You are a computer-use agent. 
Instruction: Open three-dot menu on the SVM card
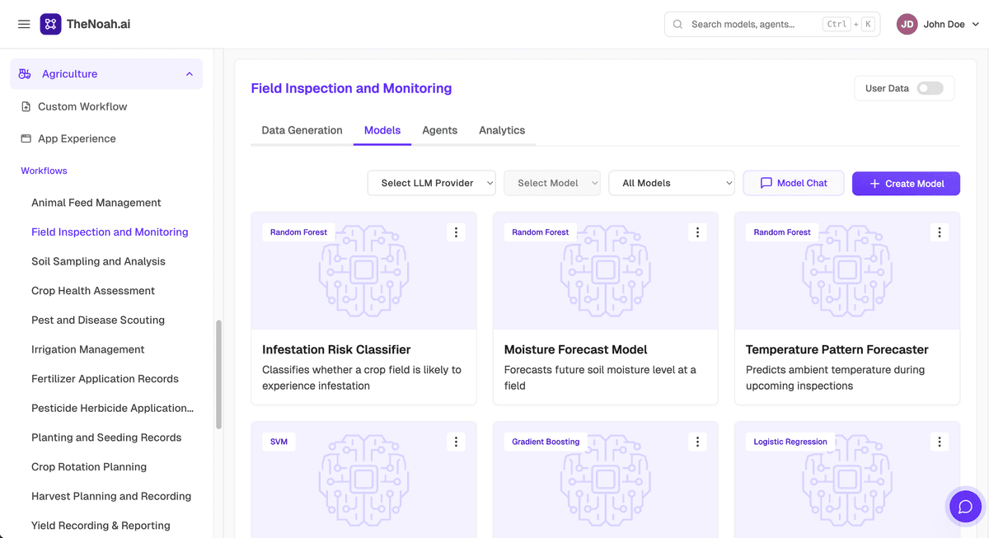456,442
